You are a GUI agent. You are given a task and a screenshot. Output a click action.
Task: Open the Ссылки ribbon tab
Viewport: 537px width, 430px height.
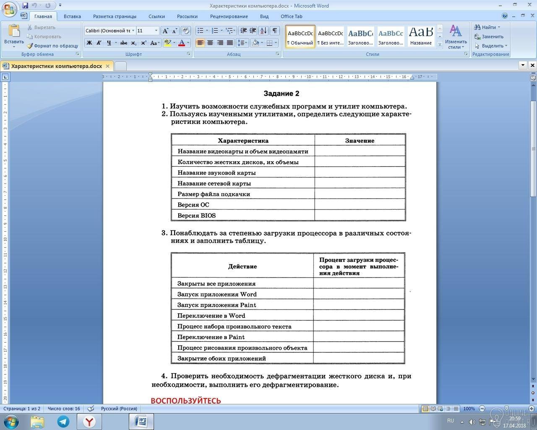pos(156,16)
